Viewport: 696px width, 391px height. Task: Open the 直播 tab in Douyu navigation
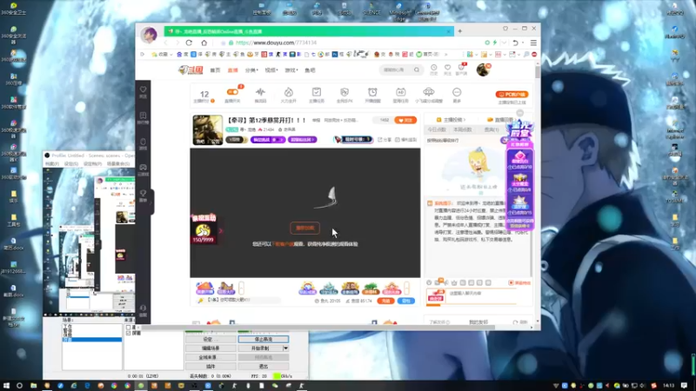(232, 70)
